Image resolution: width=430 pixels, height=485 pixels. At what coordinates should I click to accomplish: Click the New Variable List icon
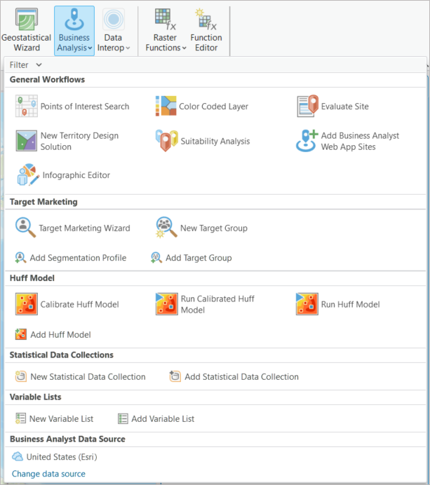20,418
